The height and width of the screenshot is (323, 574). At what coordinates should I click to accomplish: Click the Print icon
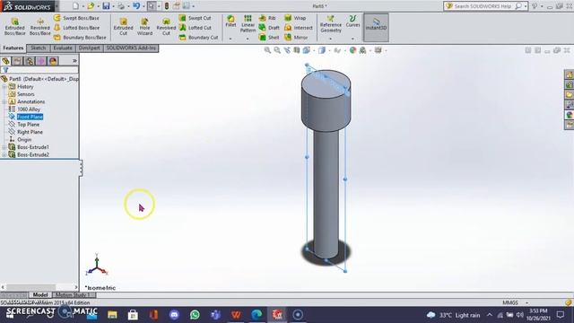pos(121,6)
